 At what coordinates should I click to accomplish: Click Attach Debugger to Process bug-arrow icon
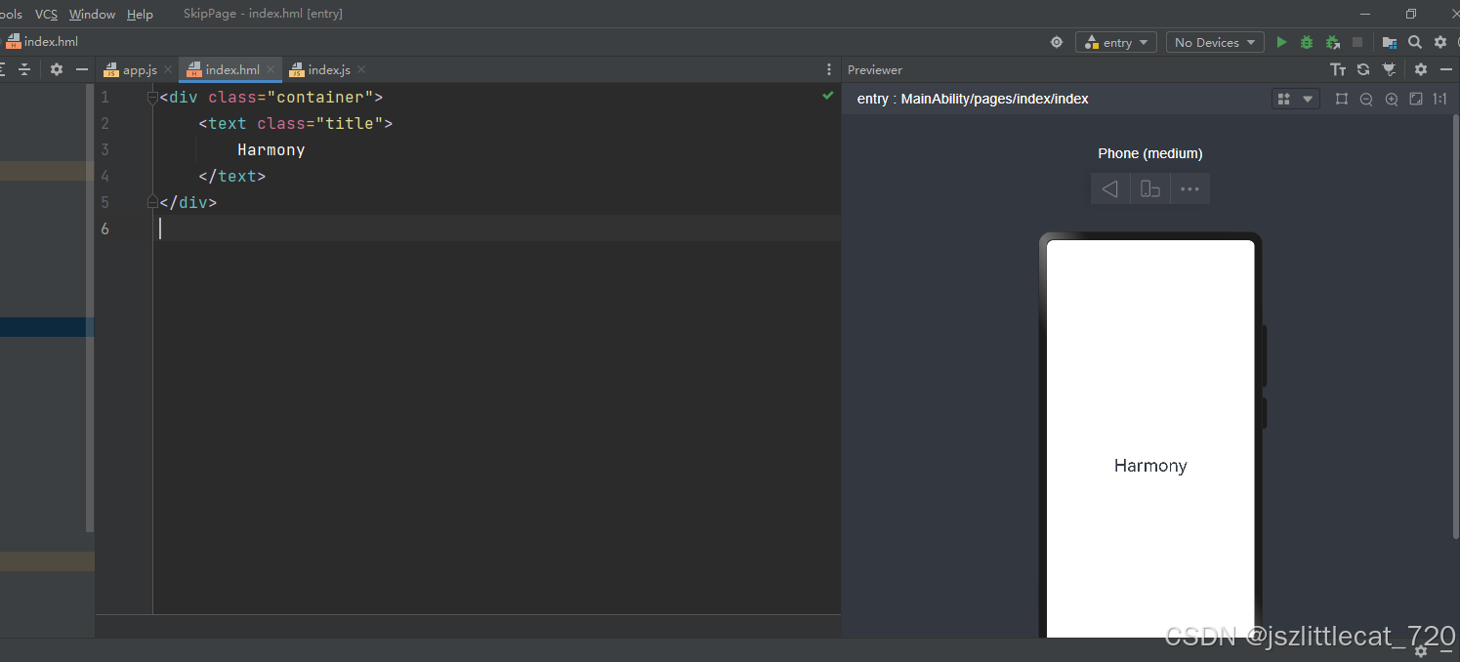click(x=1333, y=42)
